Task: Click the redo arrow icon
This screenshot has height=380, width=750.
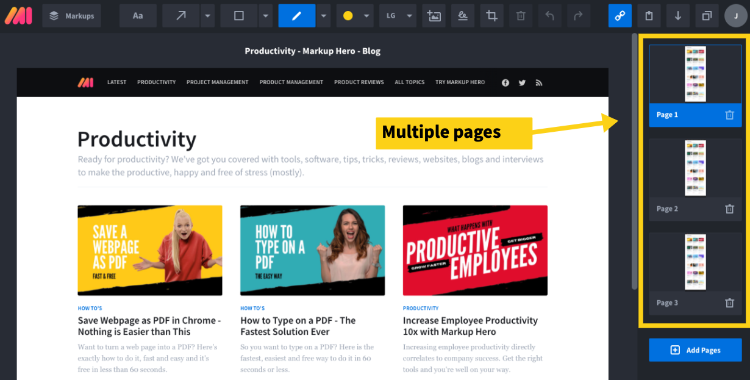Action: click(x=579, y=16)
